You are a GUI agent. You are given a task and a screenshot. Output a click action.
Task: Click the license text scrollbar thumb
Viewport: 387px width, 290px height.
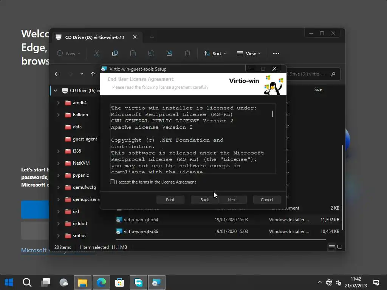(x=272, y=114)
